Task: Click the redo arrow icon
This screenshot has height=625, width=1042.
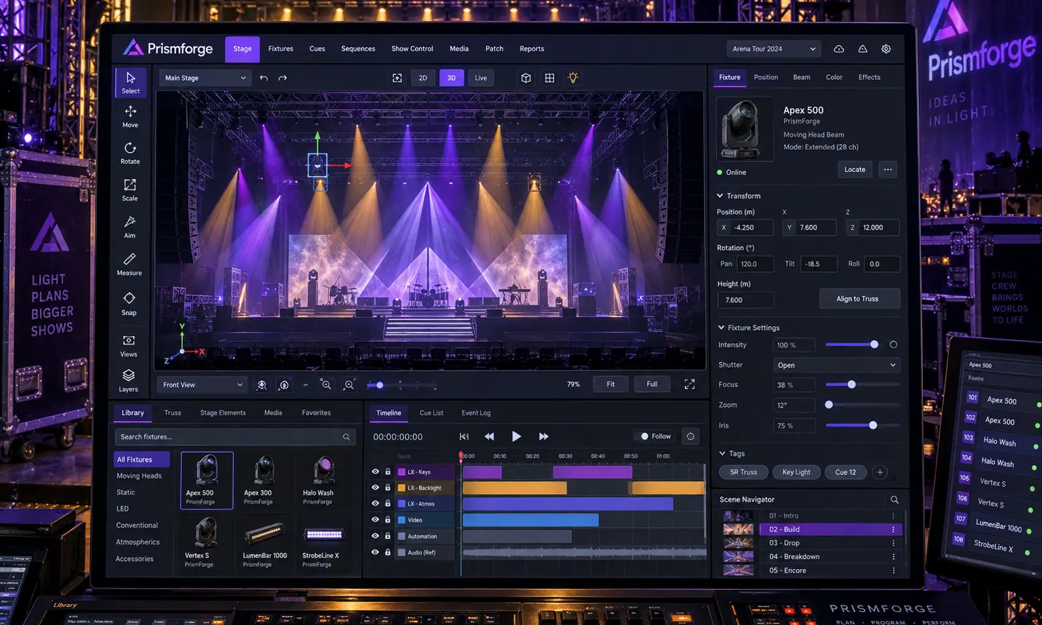Action: [x=283, y=78]
